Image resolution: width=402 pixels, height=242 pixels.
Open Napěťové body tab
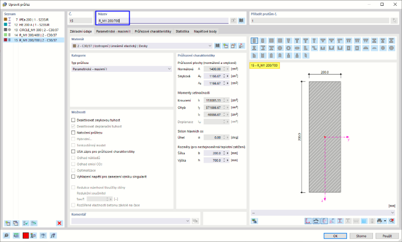click(x=205, y=31)
